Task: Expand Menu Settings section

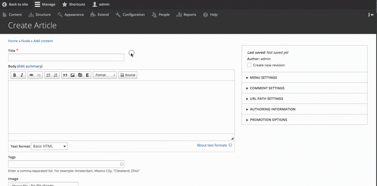Action: point(304,78)
